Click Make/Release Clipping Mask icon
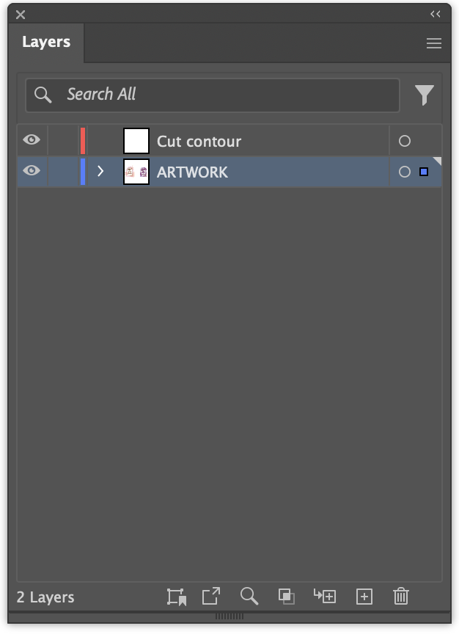The image size is (459, 634). [x=287, y=596]
